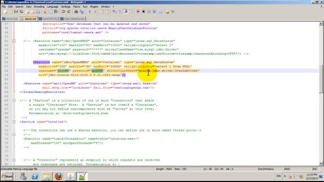Open the Edit menu

point(10,7)
